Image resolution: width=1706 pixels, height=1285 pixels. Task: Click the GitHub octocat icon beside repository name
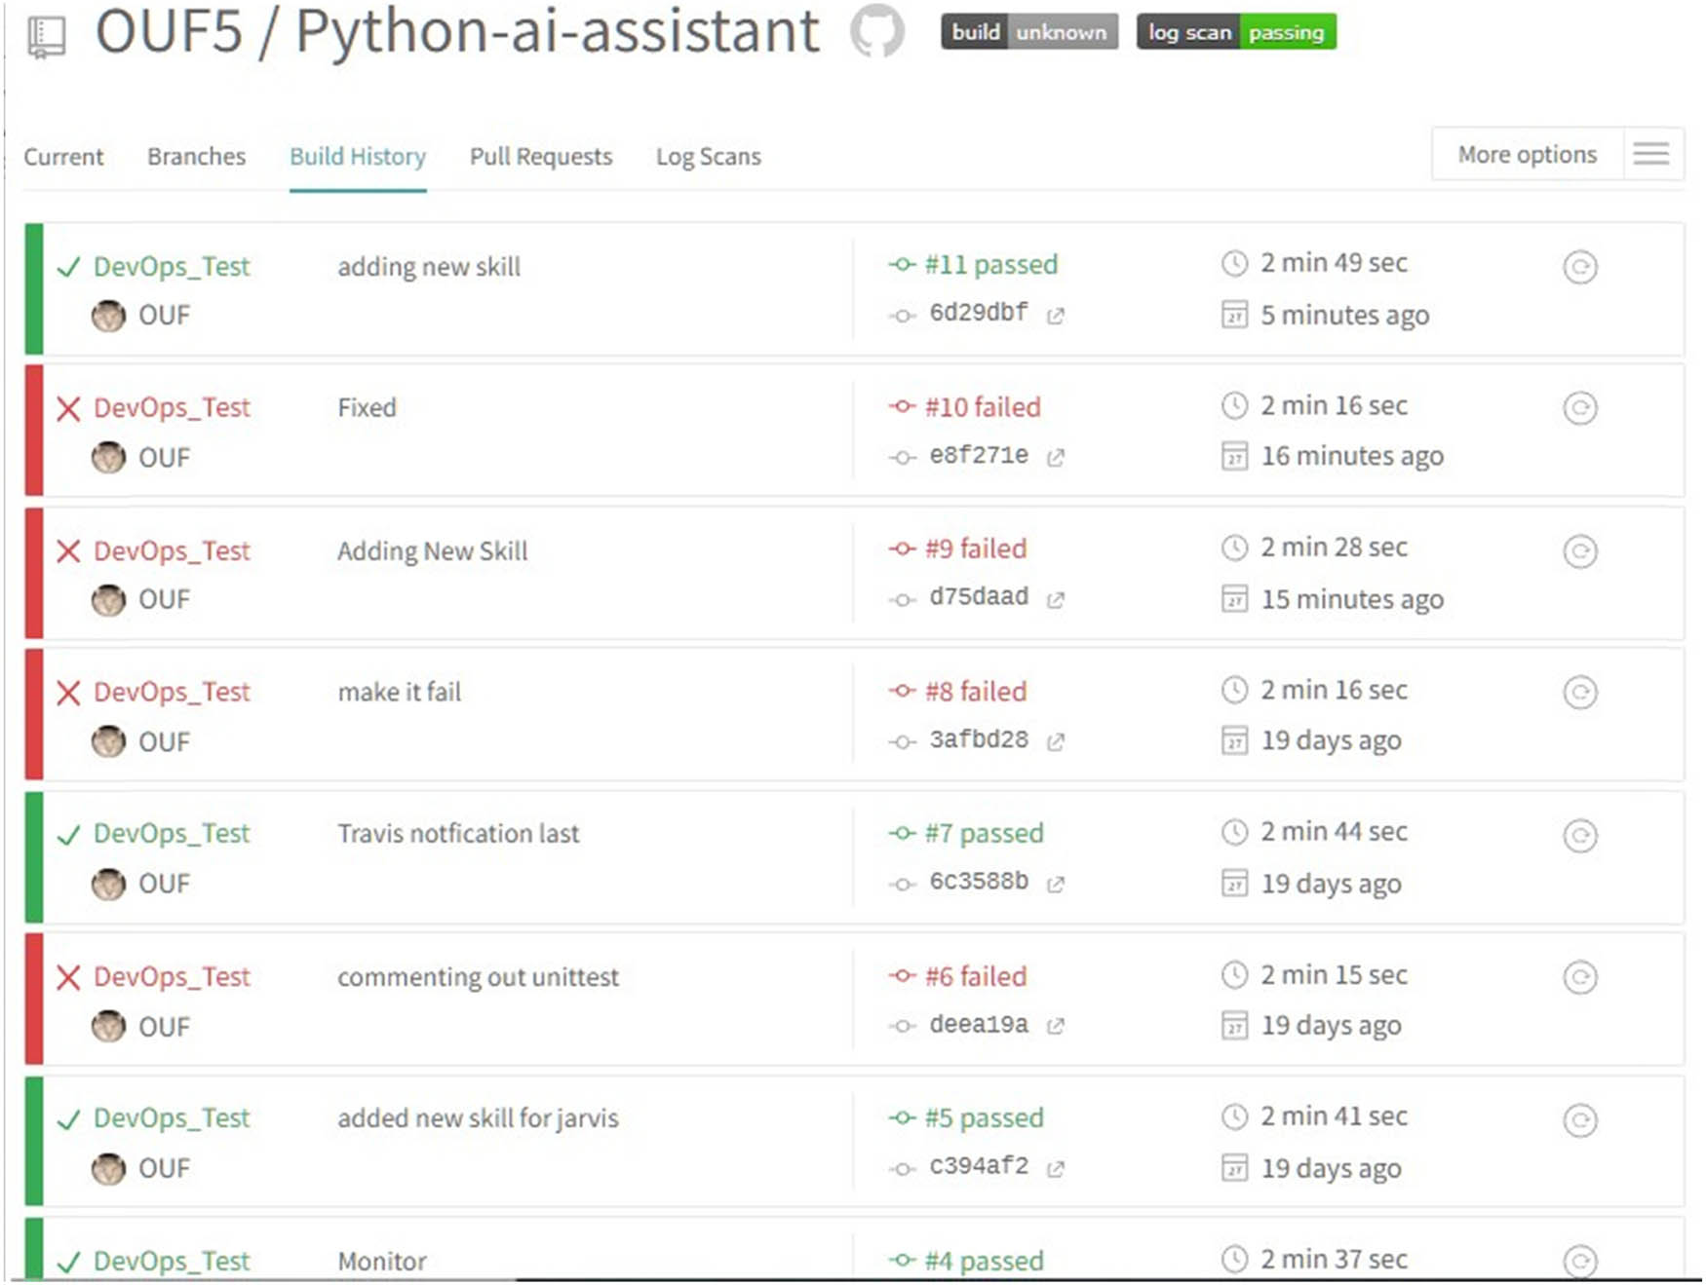[x=876, y=31]
